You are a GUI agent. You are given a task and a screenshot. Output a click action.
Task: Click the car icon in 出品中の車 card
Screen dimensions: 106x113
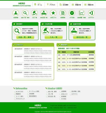click(x=74, y=31)
